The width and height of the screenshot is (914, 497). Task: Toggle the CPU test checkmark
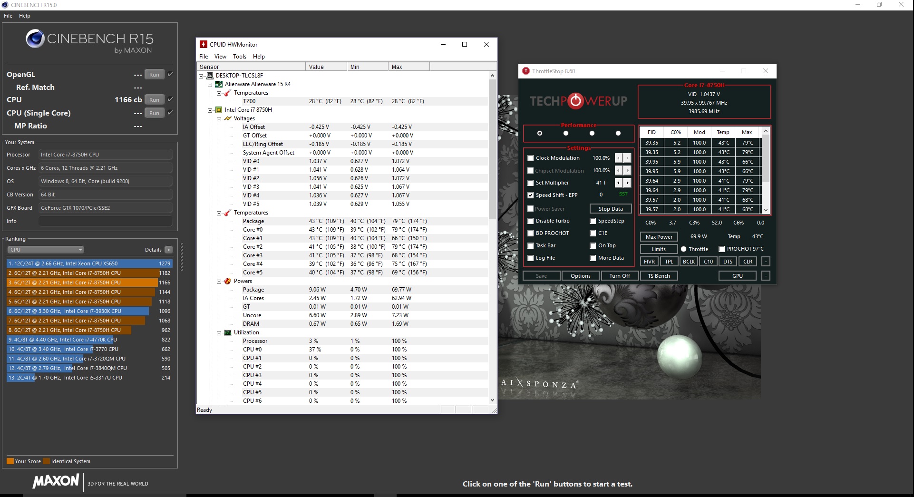click(x=170, y=99)
